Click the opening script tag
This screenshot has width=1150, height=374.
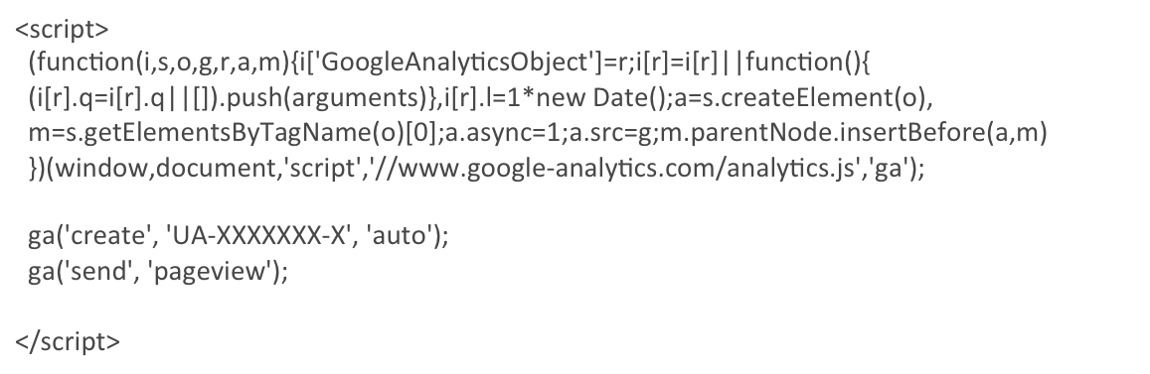62,30
